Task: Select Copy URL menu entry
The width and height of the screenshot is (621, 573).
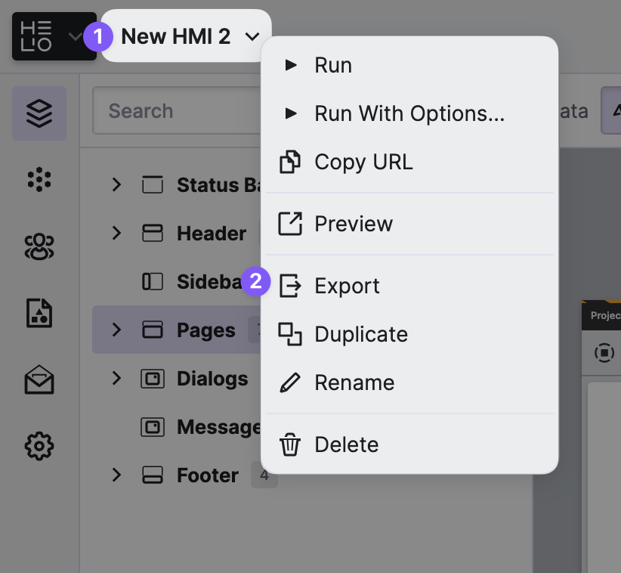Action: (363, 163)
